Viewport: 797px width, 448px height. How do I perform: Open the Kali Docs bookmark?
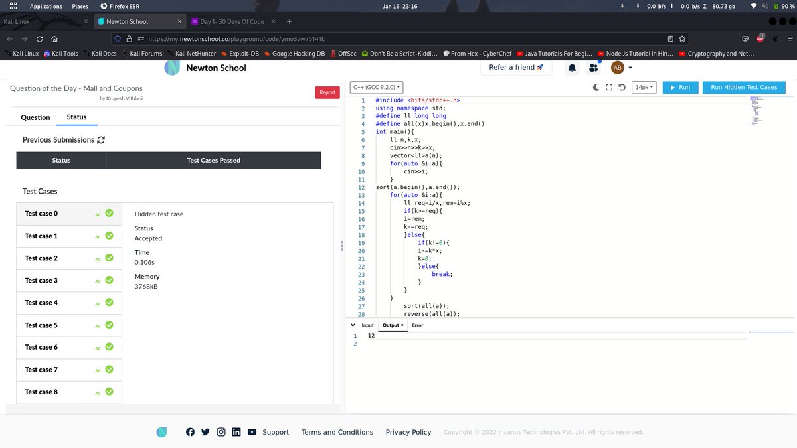(x=100, y=54)
